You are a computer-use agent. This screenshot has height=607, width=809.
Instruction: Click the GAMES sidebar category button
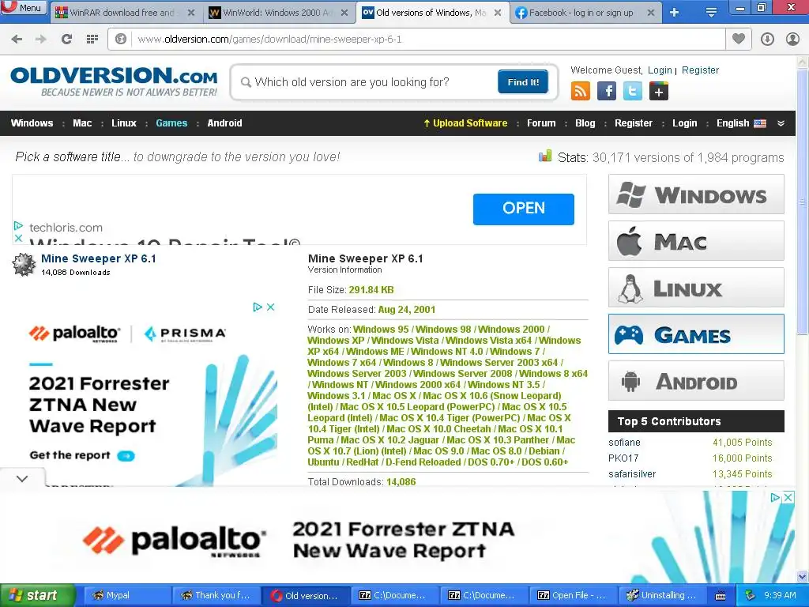(696, 334)
